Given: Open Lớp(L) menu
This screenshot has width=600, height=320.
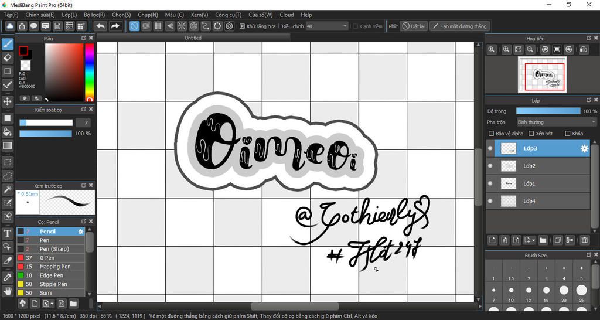Looking at the screenshot, I should (x=69, y=15).
